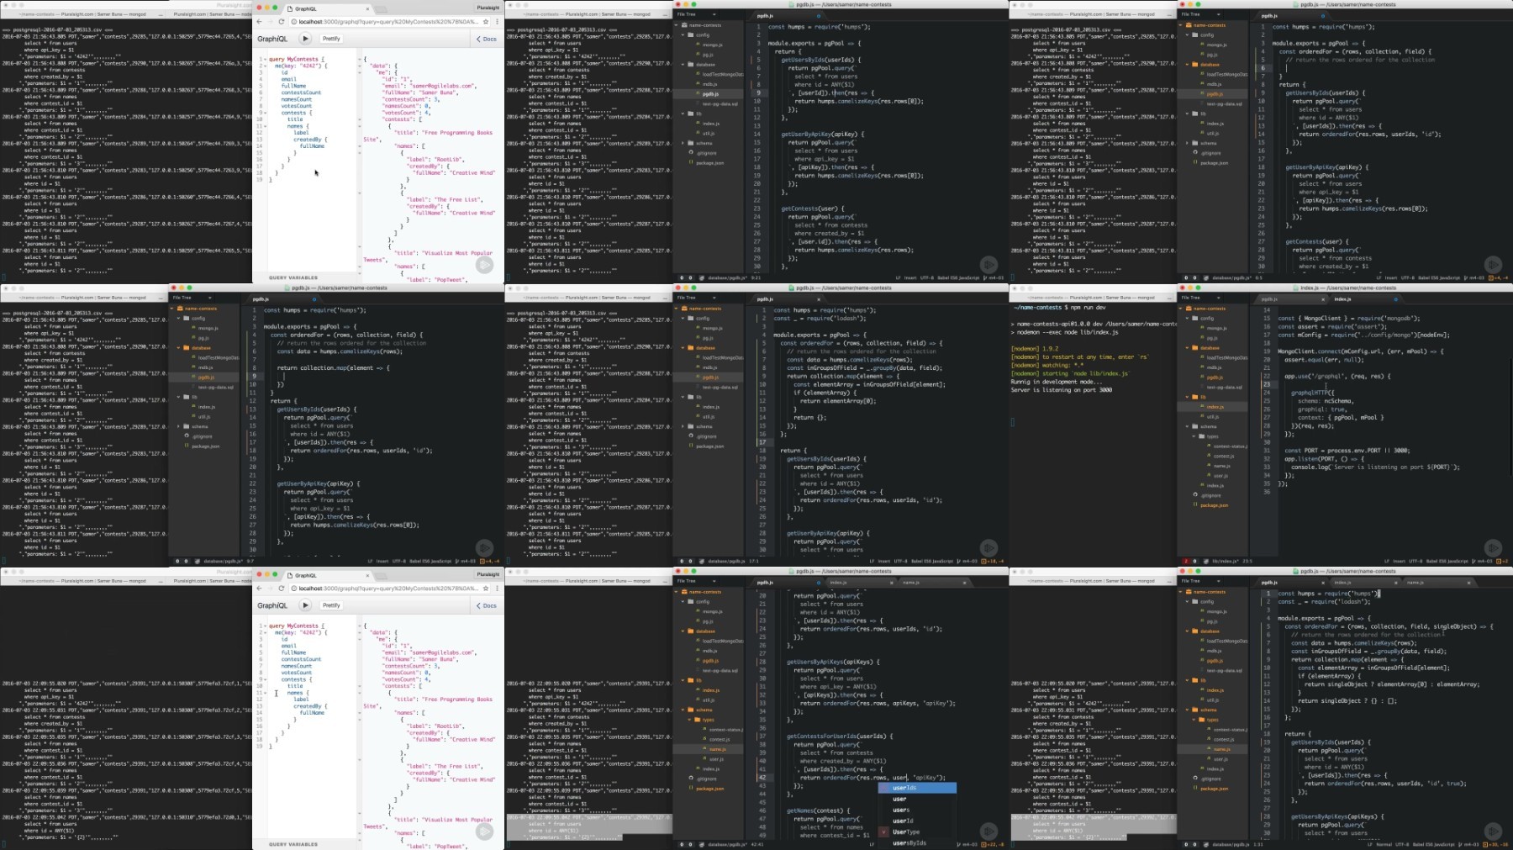Run the query in the top-row GraphiQL window
Screen dimensions: 1513x850
pos(305,39)
